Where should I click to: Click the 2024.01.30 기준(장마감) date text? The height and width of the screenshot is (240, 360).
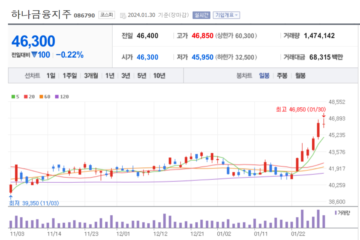pyautogui.click(x=158, y=15)
